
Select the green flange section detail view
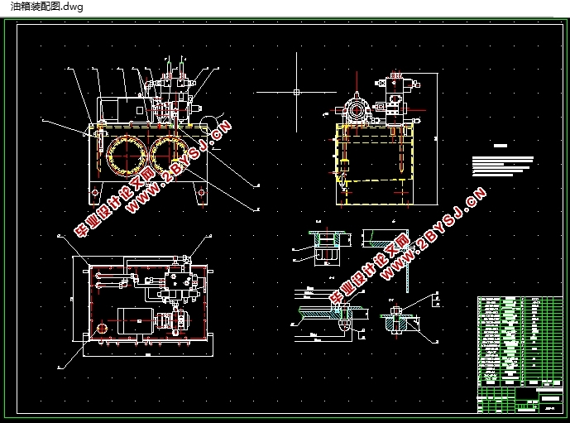click(327, 247)
